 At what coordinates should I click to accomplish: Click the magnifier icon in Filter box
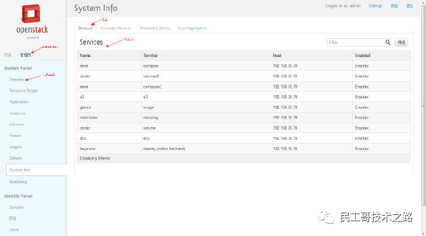pyautogui.click(x=388, y=42)
